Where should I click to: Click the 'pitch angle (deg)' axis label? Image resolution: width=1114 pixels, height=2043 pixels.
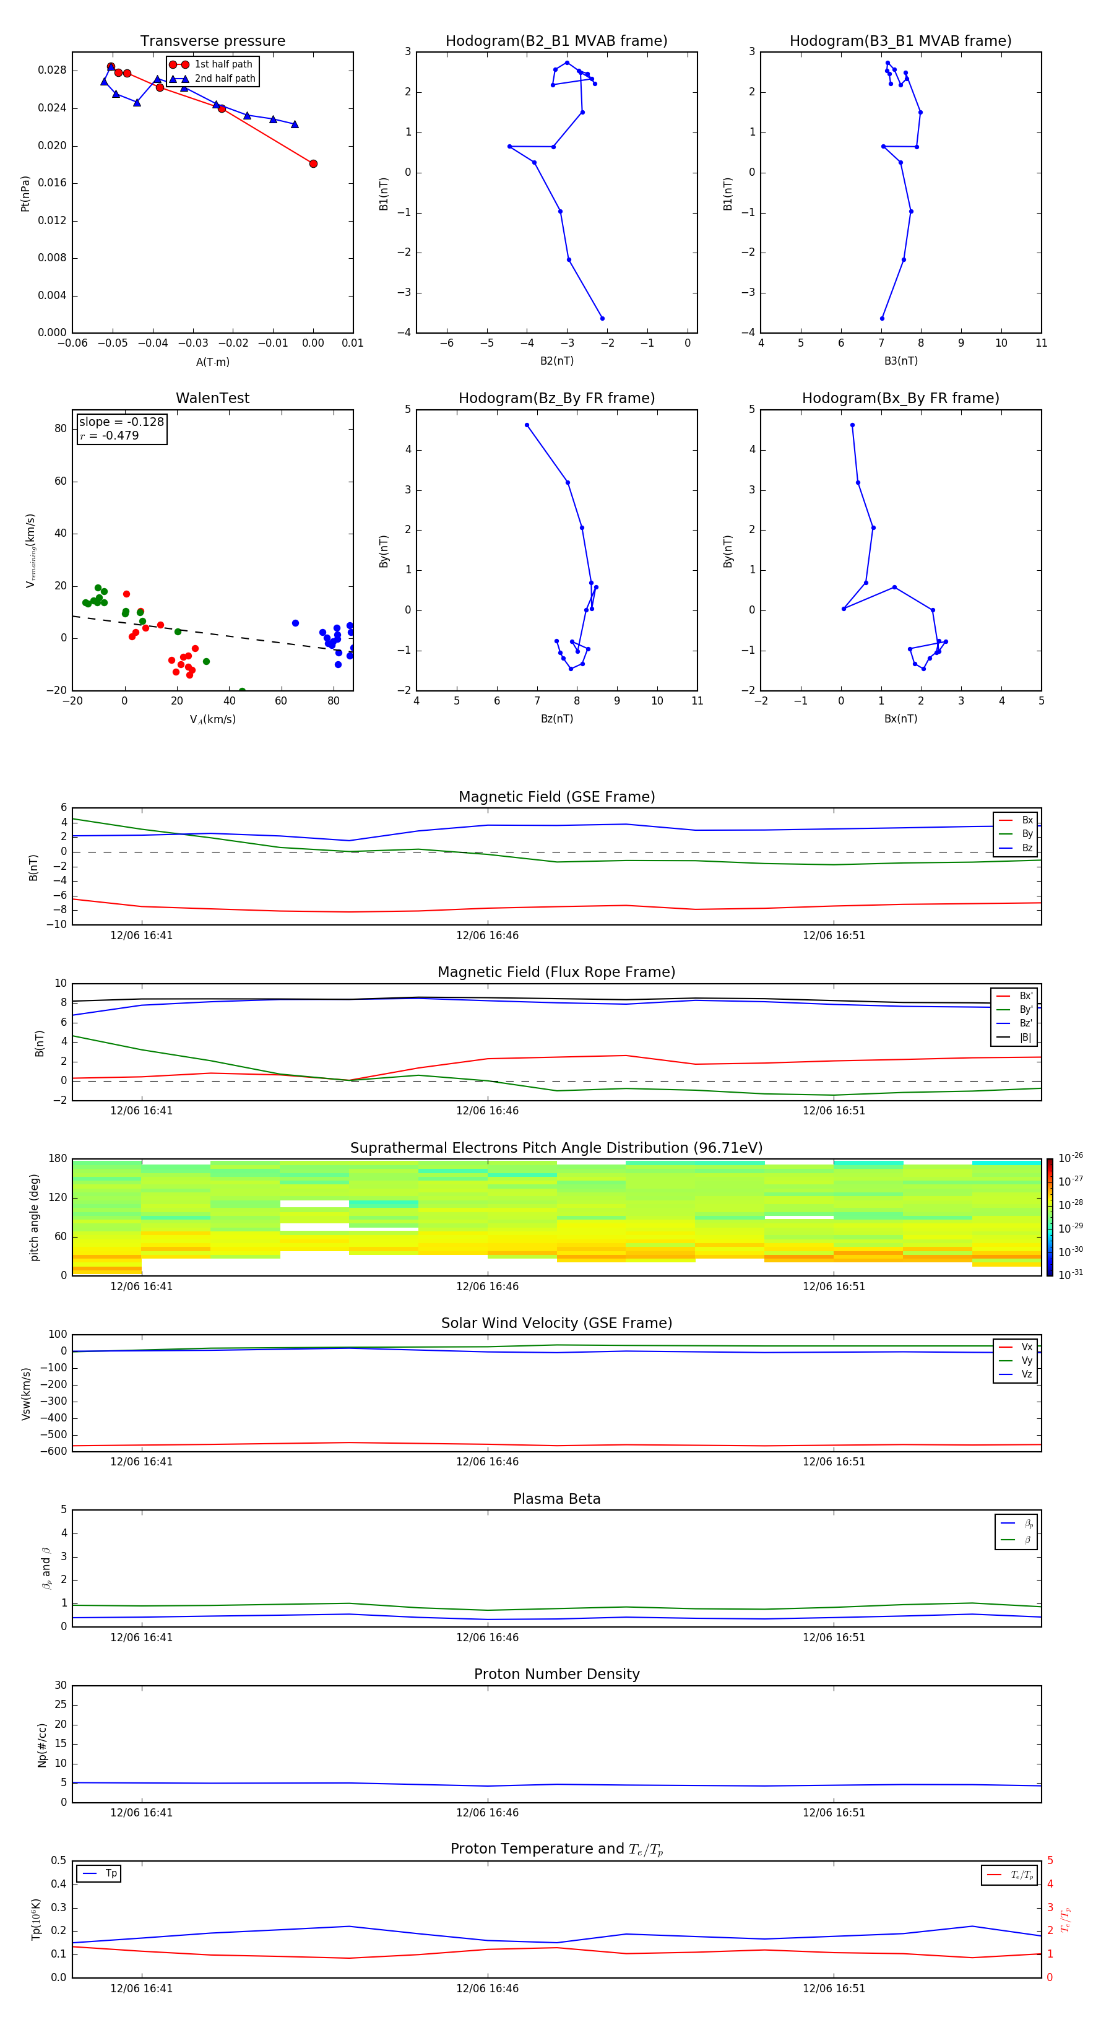point(34,1217)
